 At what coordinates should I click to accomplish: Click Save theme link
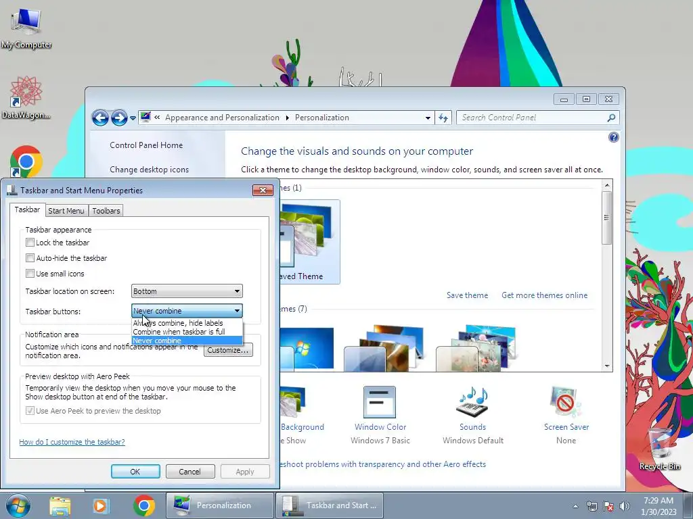tap(467, 295)
